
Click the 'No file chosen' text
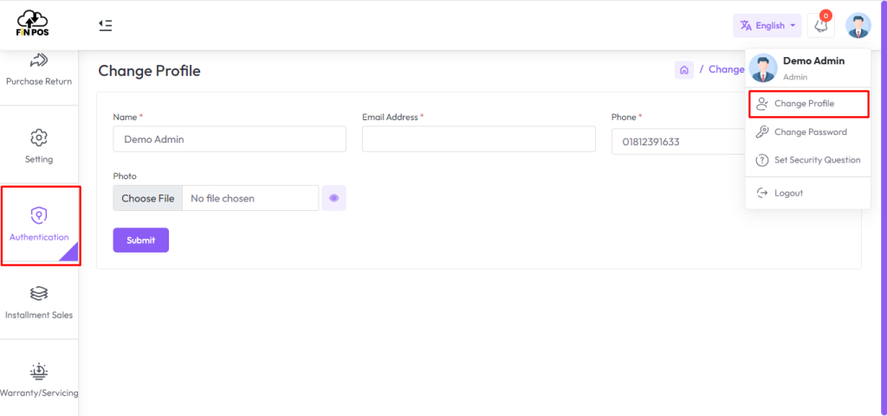coord(223,199)
